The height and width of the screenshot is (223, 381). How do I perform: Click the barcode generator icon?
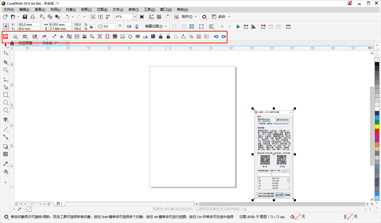point(138,36)
